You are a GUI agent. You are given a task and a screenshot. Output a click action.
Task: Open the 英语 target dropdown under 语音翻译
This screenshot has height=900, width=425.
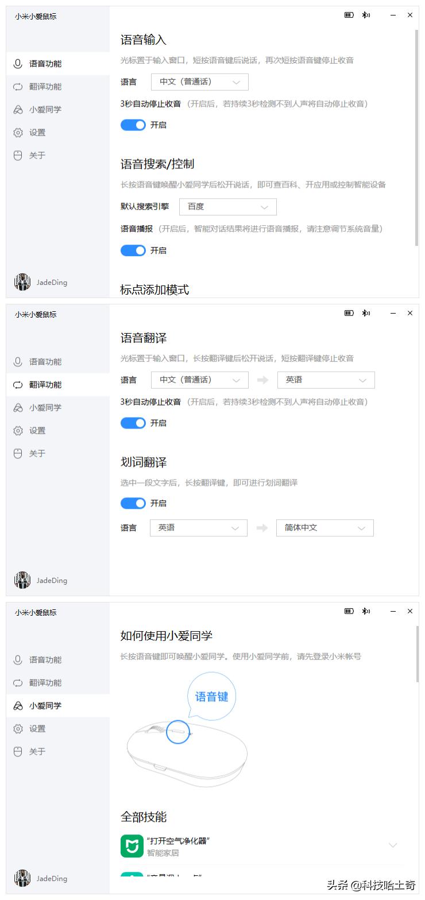326,380
